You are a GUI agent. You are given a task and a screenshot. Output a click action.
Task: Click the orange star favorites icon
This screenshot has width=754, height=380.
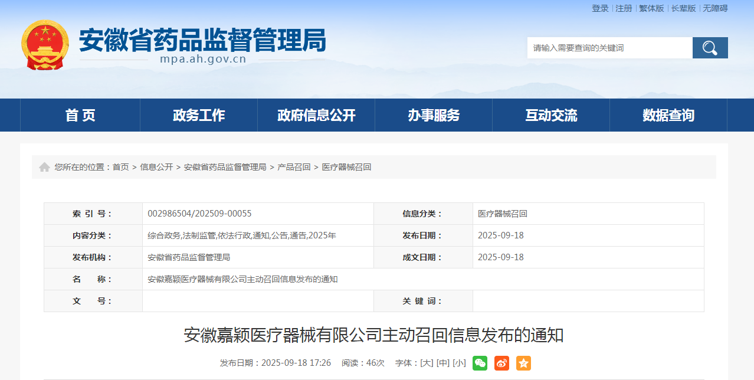point(523,363)
